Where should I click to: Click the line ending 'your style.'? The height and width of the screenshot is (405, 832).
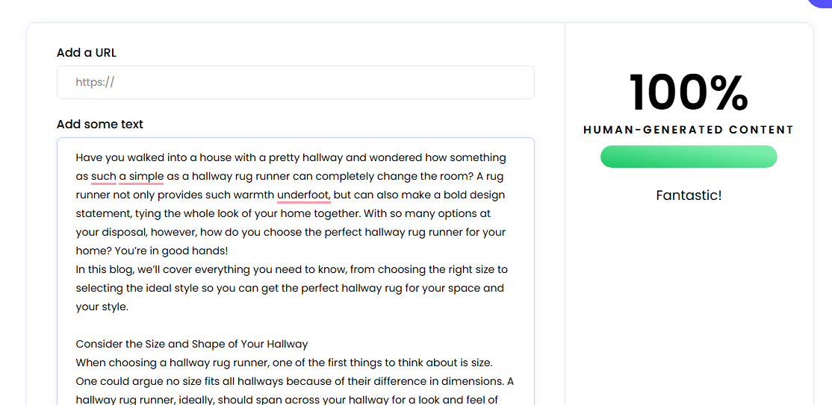tap(102, 307)
